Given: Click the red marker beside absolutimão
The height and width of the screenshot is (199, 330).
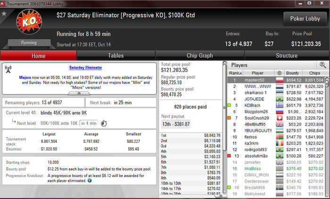Looking at the screenshot, I should (x=229, y=156).
